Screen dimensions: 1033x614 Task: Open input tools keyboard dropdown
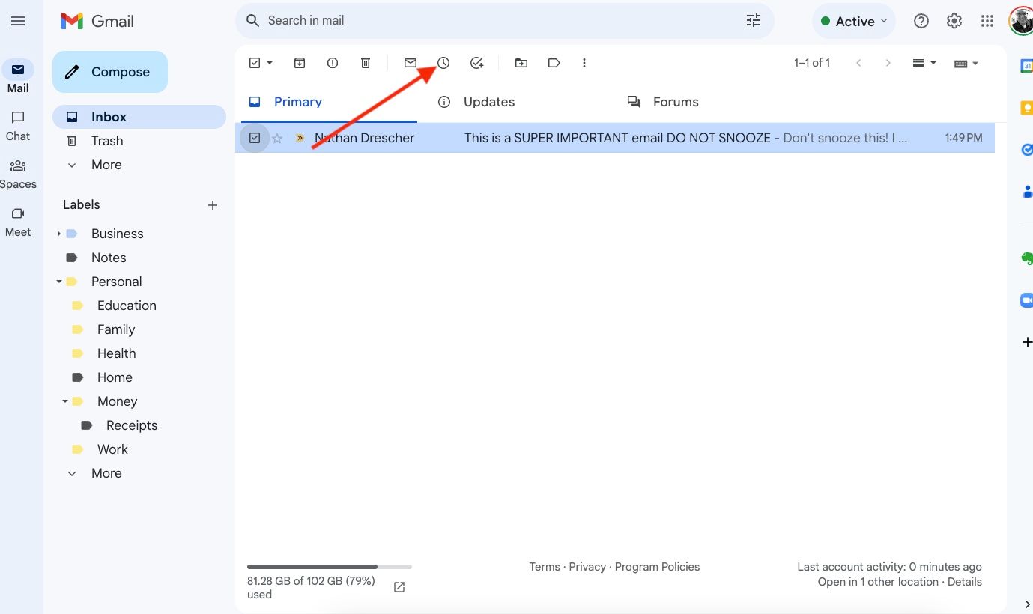pyautogui.click(x=966, y=63)
